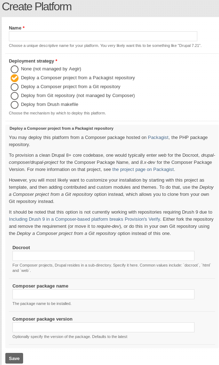Click the Packagist repository fieldset legend
219x365 pixels.
click(62, 128)
